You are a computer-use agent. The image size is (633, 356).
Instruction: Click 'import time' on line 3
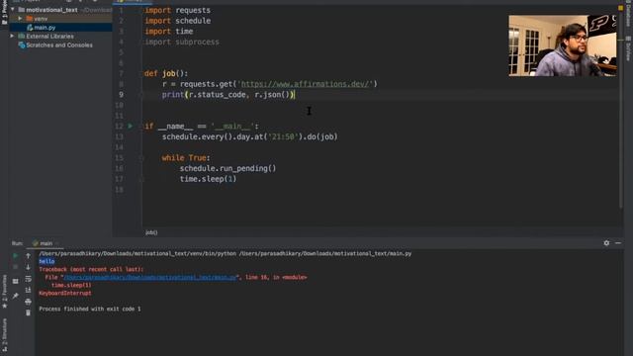[x=169, y=31]
